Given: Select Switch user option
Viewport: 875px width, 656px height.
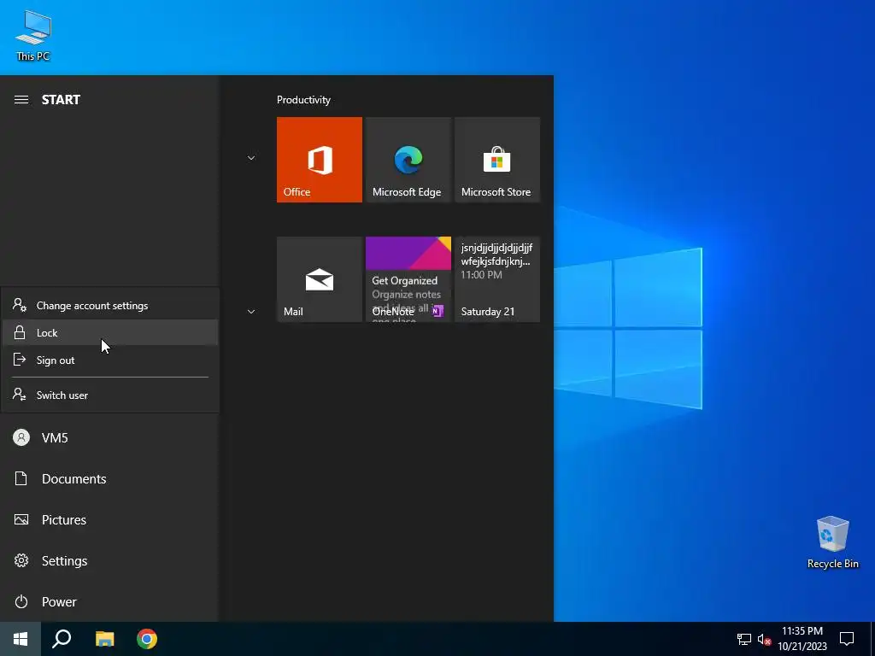Looking at the screenshot, I should coord(110,395).
